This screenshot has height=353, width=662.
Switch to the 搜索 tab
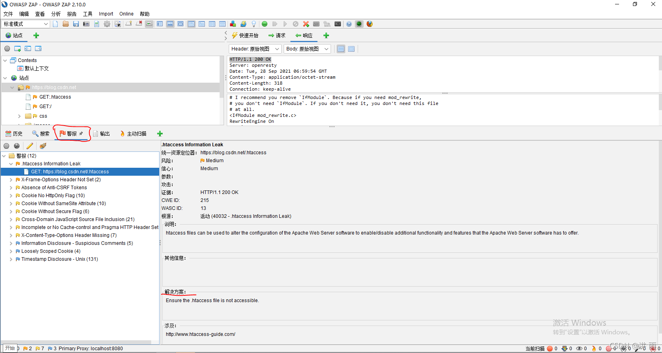coord(41,134)
